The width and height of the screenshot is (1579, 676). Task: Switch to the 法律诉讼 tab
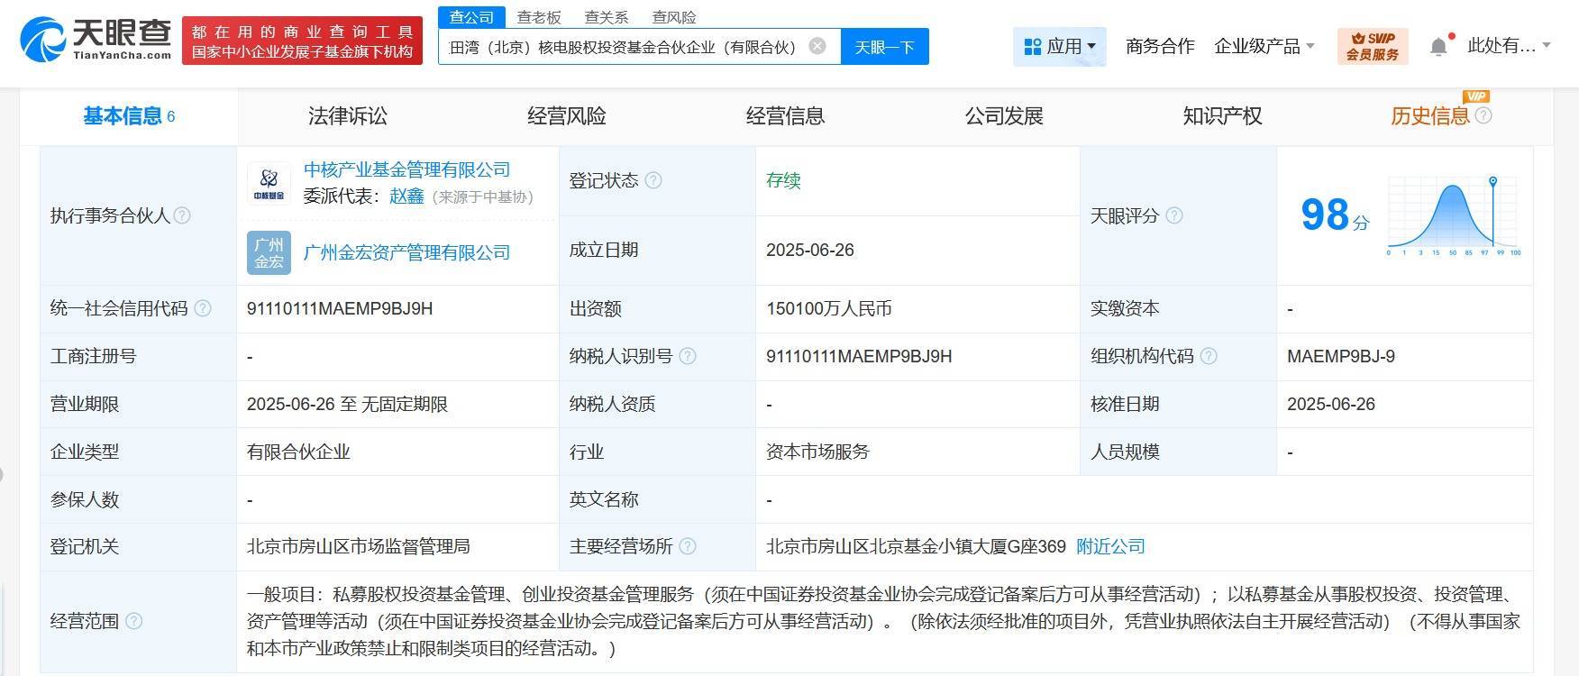click(348, 115)
